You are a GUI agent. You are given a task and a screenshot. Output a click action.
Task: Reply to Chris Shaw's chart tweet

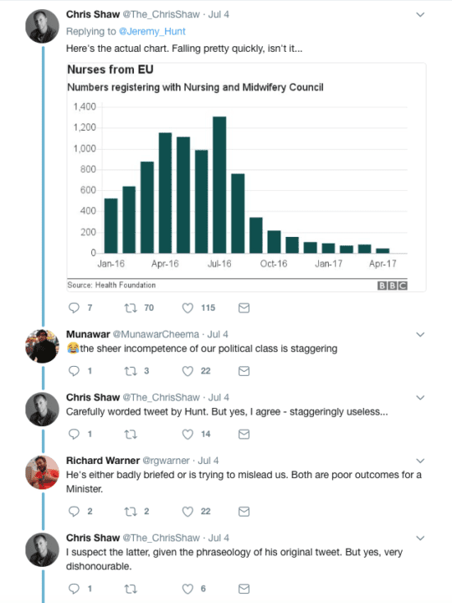(x=74, y=307)
